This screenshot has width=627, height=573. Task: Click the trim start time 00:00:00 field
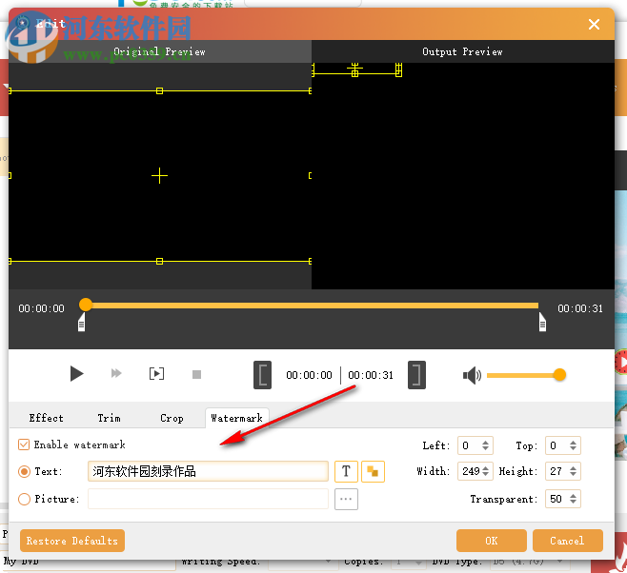coord(309,375)
